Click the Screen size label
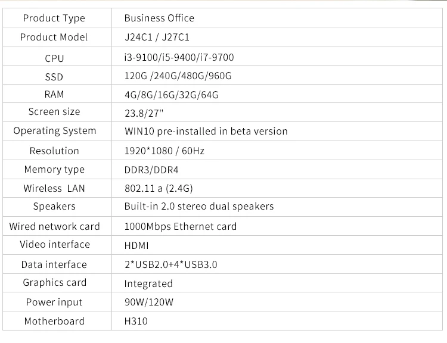 (54, 111)
